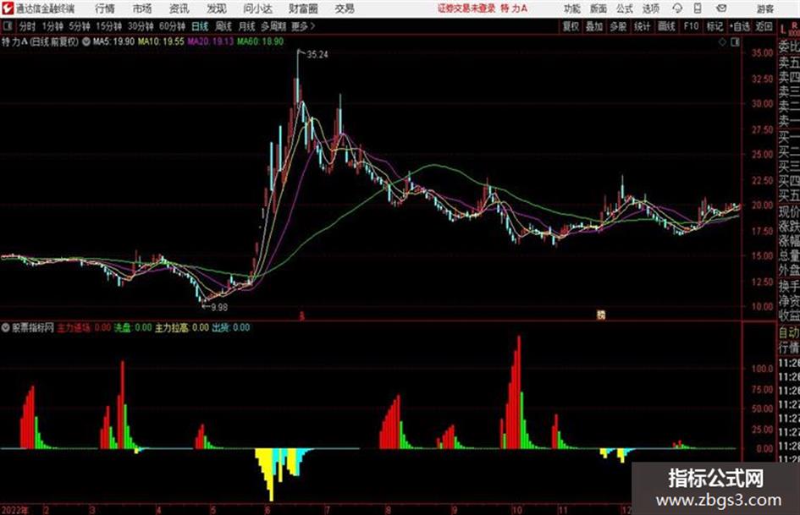Select the 日线 daily period tab
The width and height of the screenshot is (800, 515).
[x=200, y=26]
